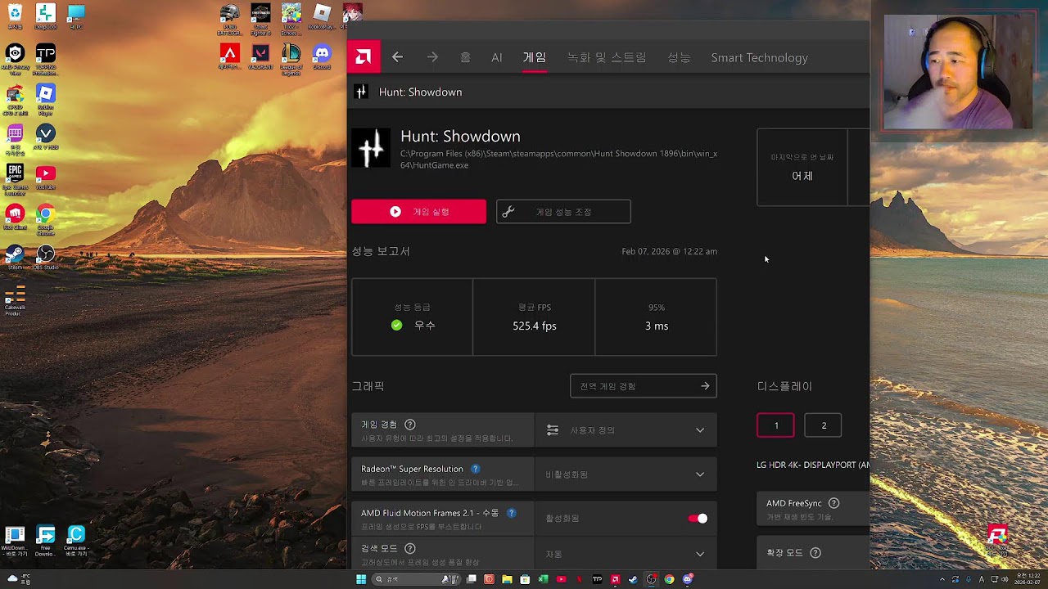The image size is (1048, 589).
Task: Open the Steam desktop shortcut
Action: point(15,258)
